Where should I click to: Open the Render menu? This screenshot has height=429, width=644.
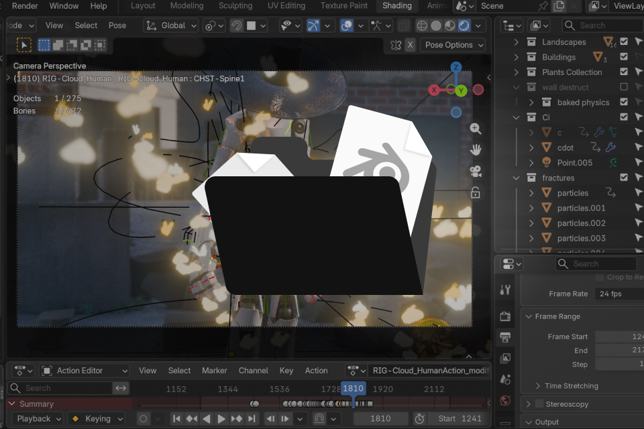25,6
